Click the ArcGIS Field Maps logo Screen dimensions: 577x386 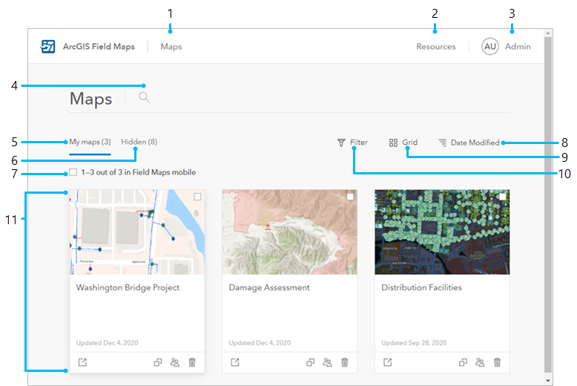[48, 47]
